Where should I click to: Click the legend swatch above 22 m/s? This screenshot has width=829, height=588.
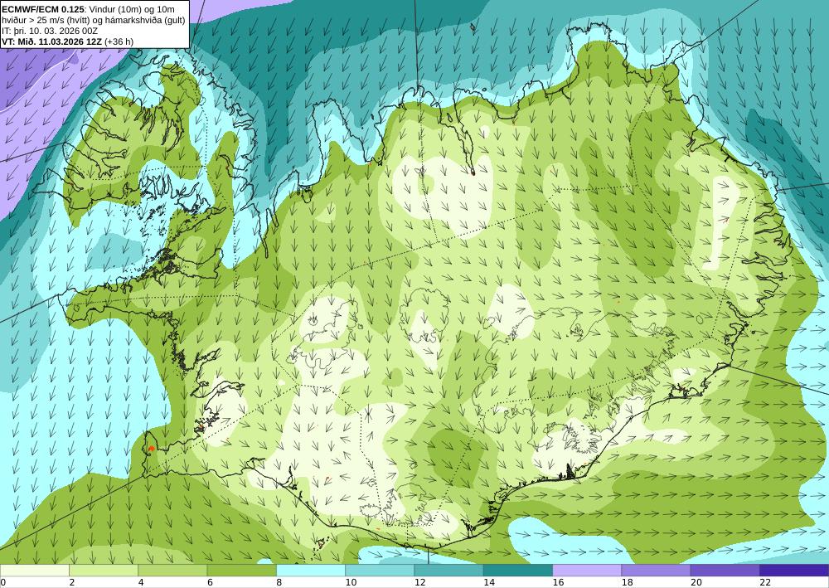click(x=794, y=570)
